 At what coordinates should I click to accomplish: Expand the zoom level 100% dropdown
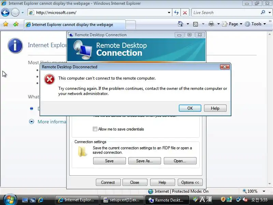coord(264,191)
